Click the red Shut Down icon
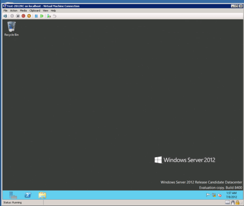The image size is (244, 206). click(x=23, y=16)
